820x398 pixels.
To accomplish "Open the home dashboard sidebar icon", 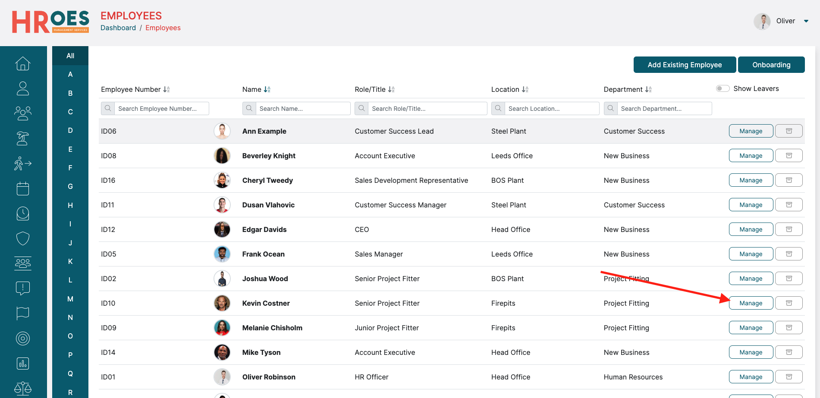I will [23, 64].
